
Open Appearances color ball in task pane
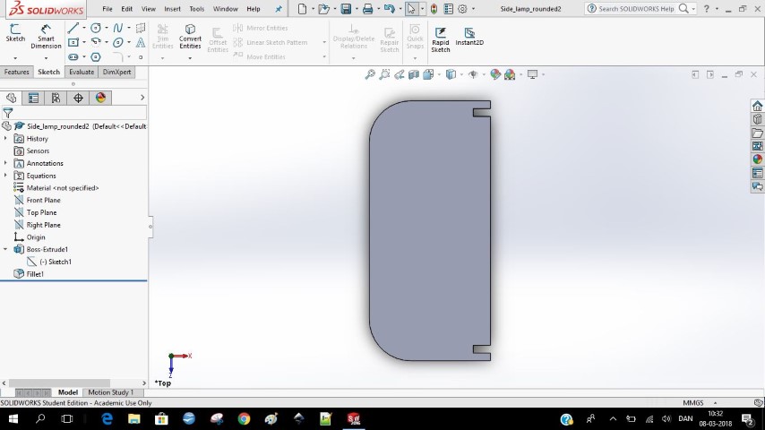tap(757, 159)
